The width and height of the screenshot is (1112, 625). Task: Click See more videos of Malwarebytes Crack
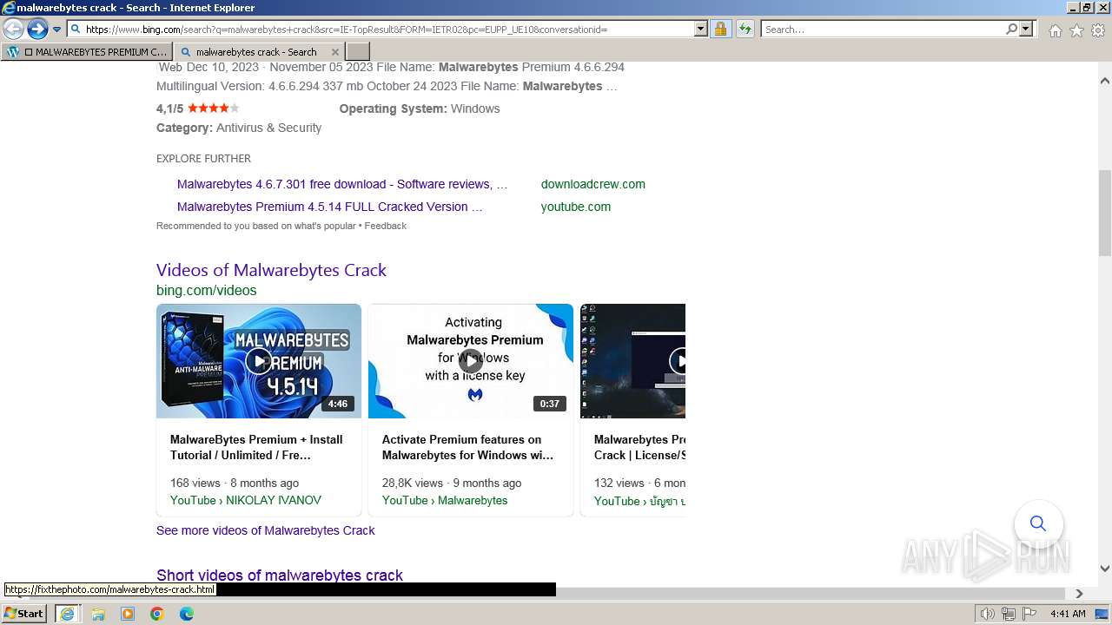(x=266, y=530)
